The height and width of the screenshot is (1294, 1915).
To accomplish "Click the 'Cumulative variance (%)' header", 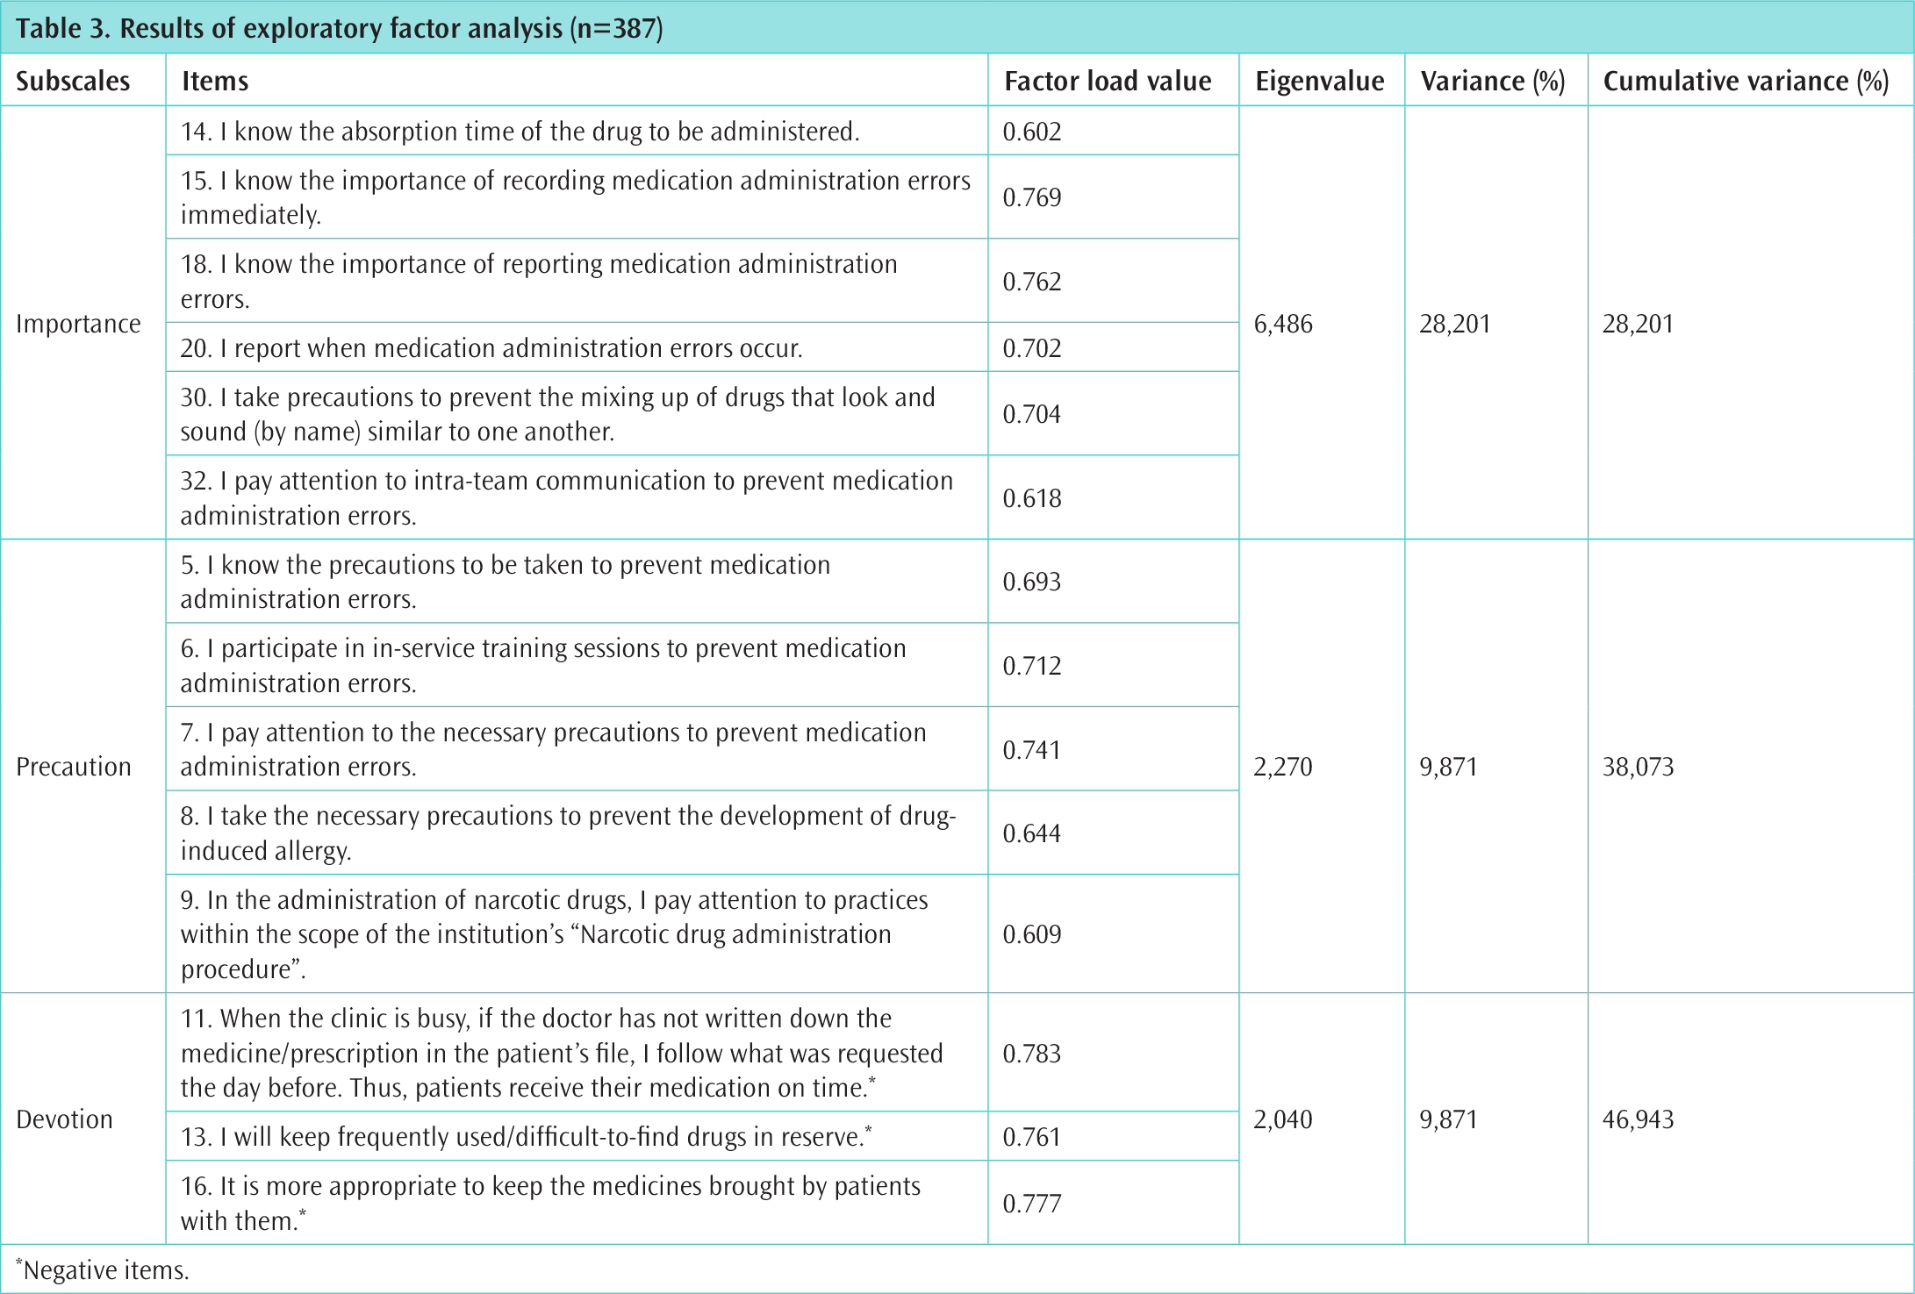I will [x=1746, y=82].
